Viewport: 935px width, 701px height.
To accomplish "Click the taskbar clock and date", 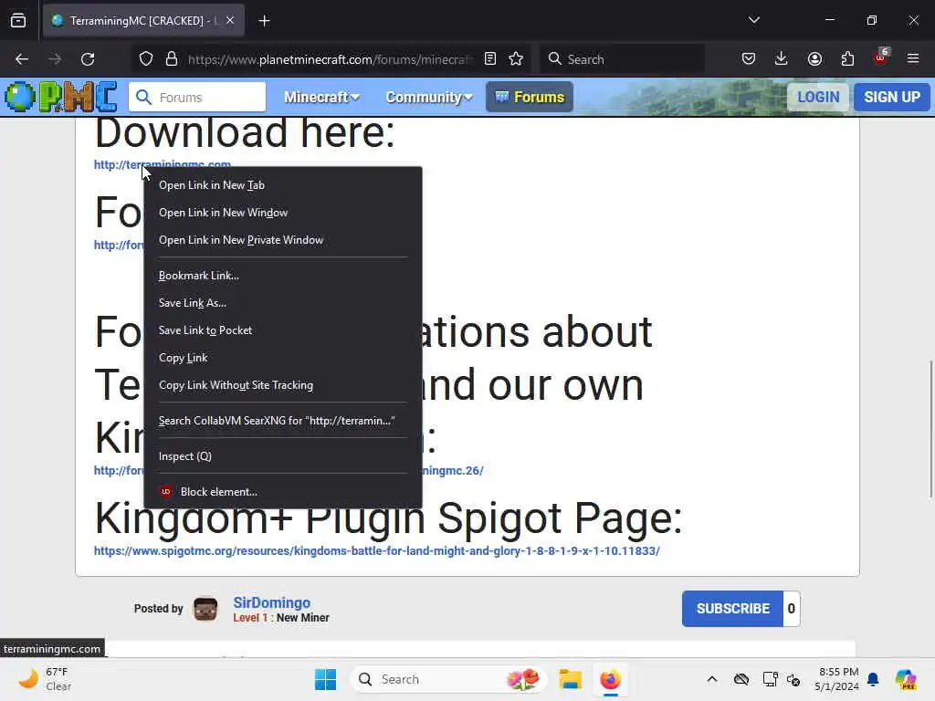I will pyautogui.click(x=838, y=679).
